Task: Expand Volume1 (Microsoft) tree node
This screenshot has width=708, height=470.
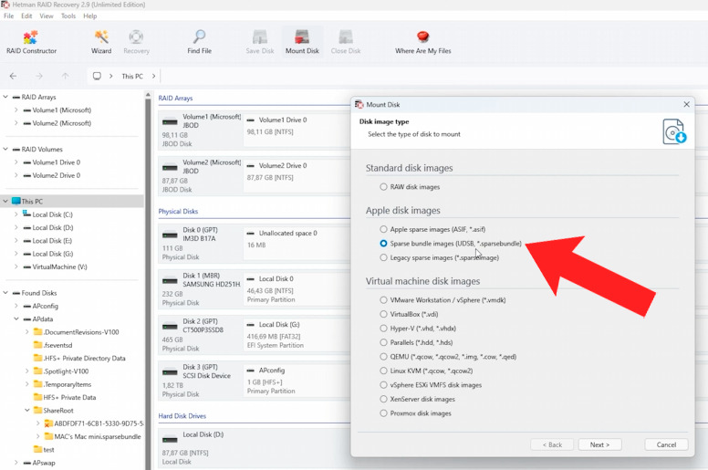Action: [16, 110]
